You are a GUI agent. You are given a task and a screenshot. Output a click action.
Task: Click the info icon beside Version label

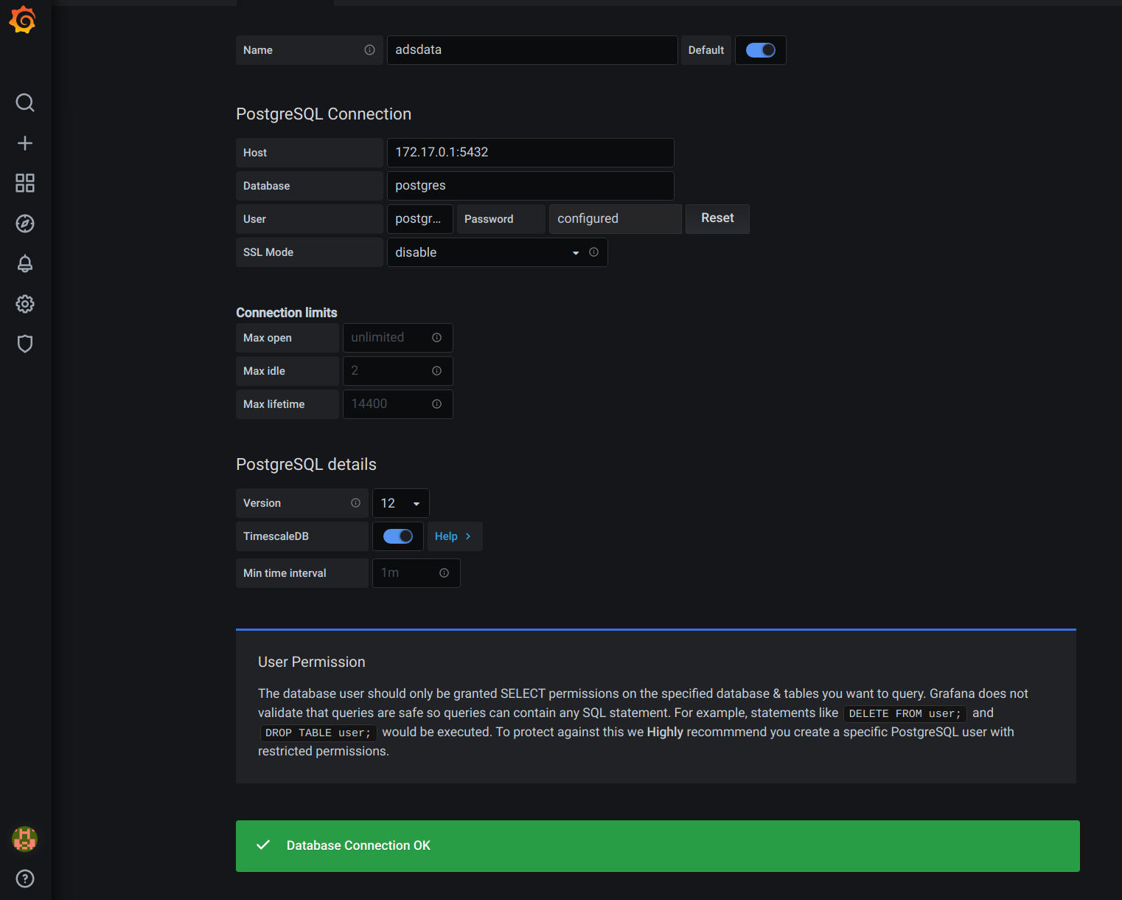click(355, 503)
